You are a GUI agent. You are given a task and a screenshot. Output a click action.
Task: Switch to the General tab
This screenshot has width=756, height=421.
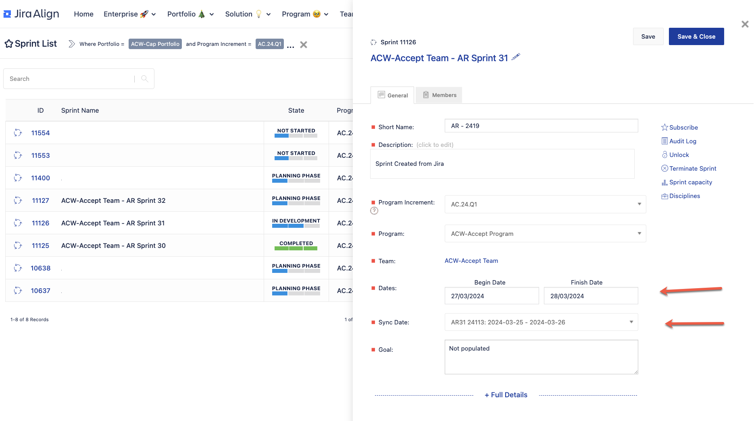tap(392, 95)
